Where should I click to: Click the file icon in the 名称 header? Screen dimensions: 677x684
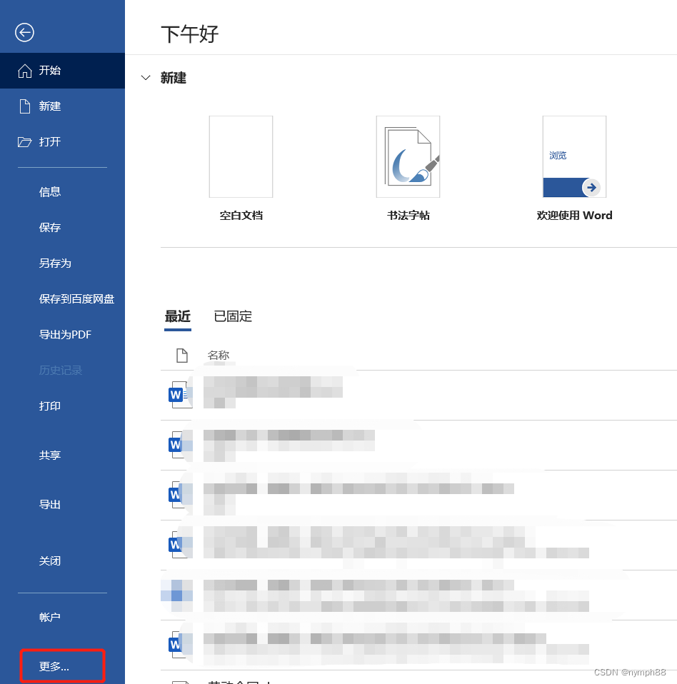click(182, 356)
